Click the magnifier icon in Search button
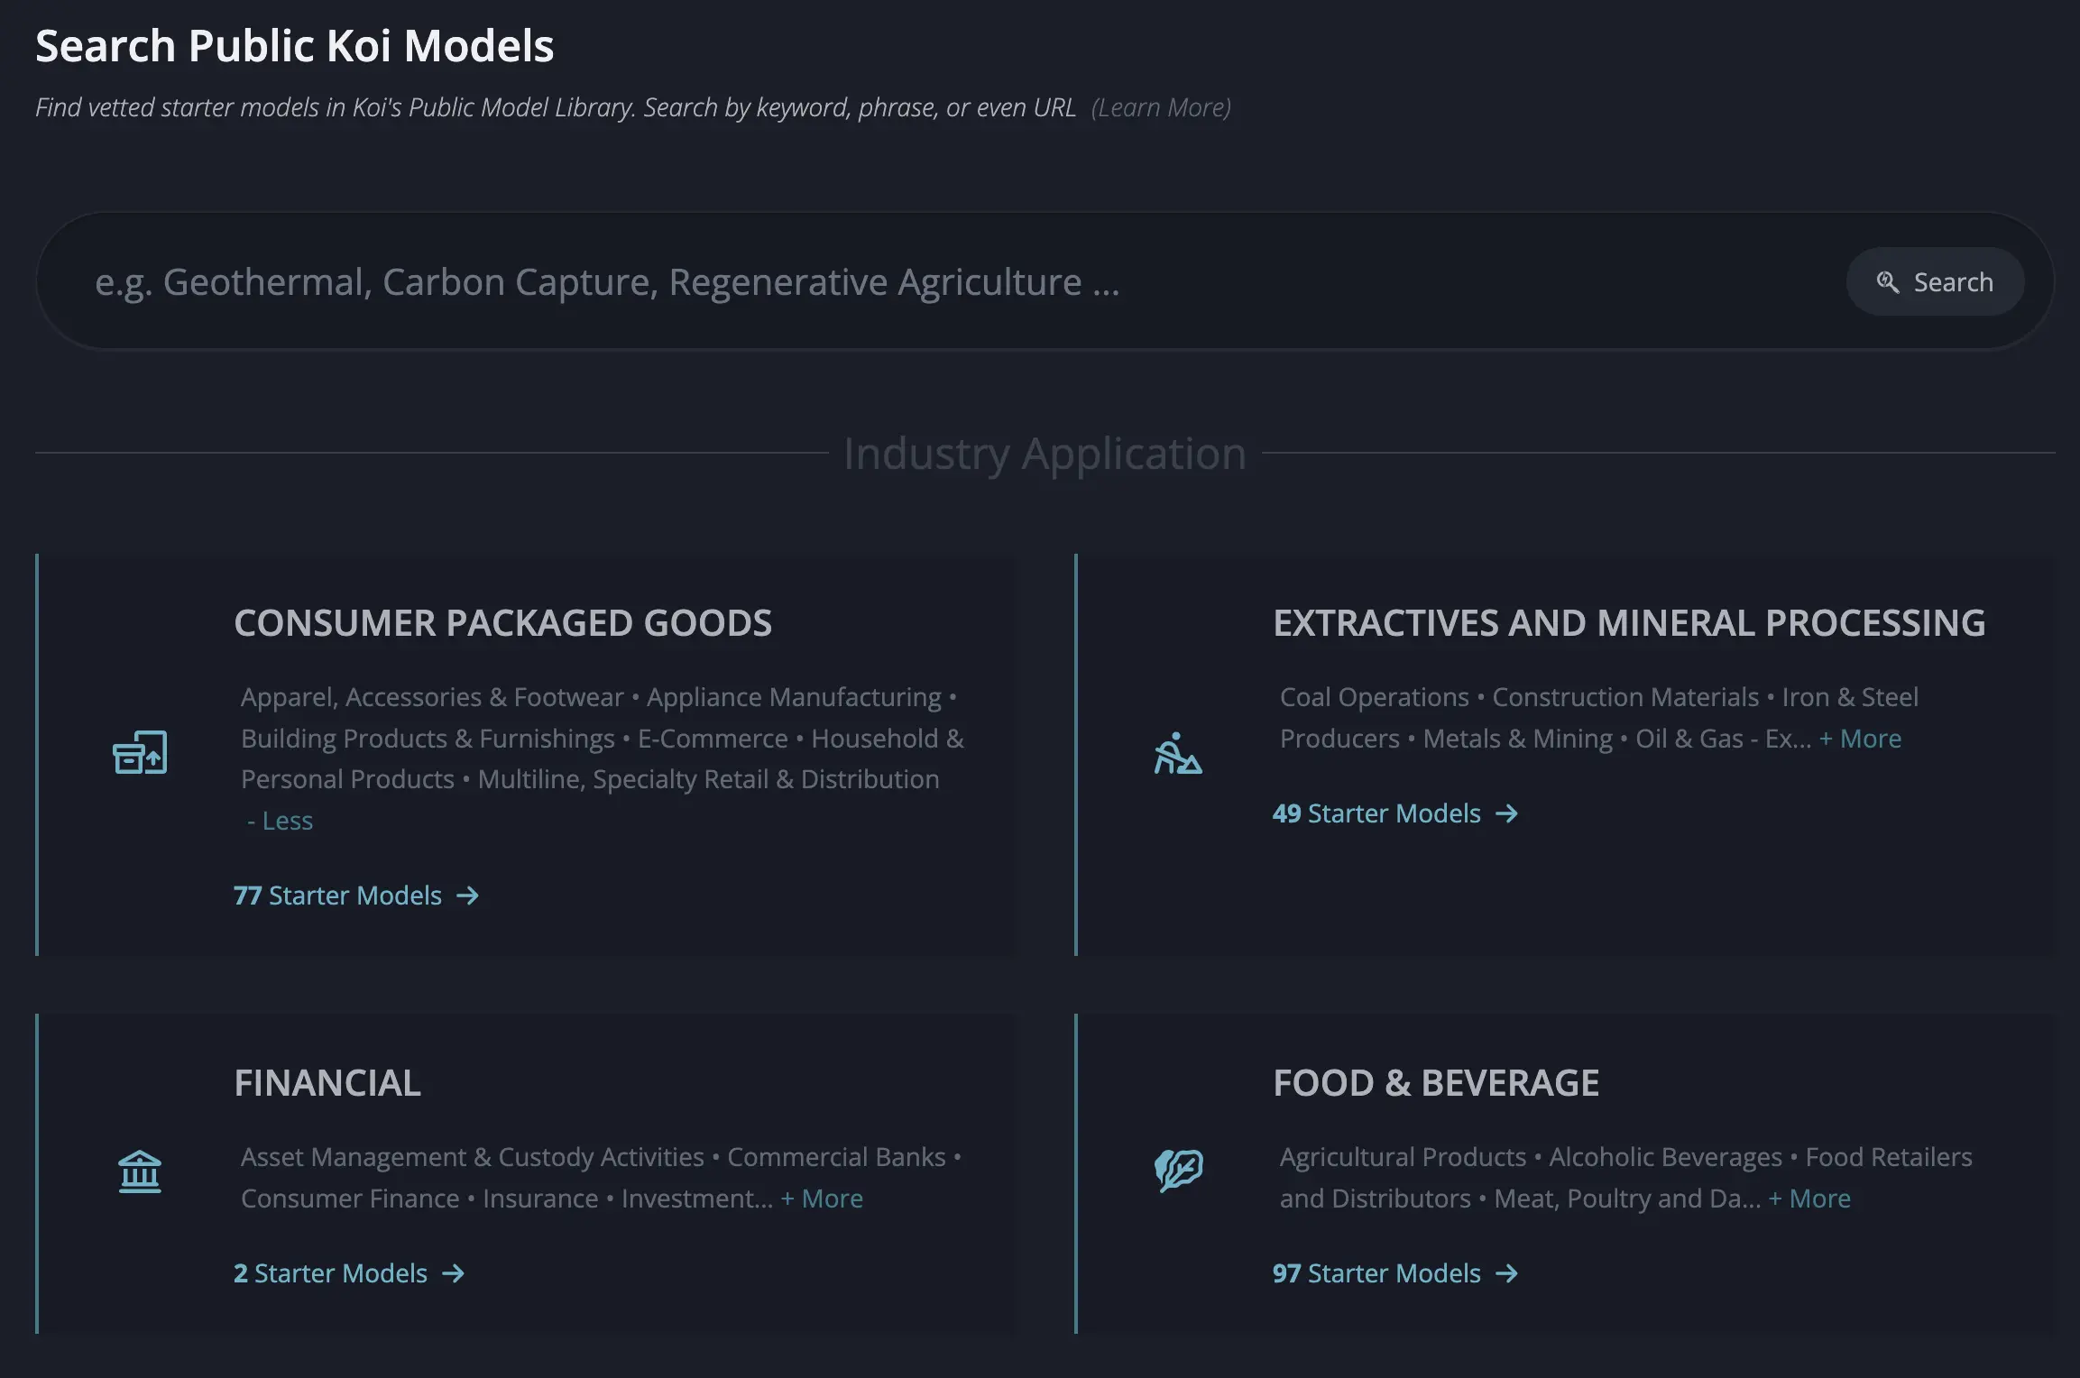 coord(1887,282)
